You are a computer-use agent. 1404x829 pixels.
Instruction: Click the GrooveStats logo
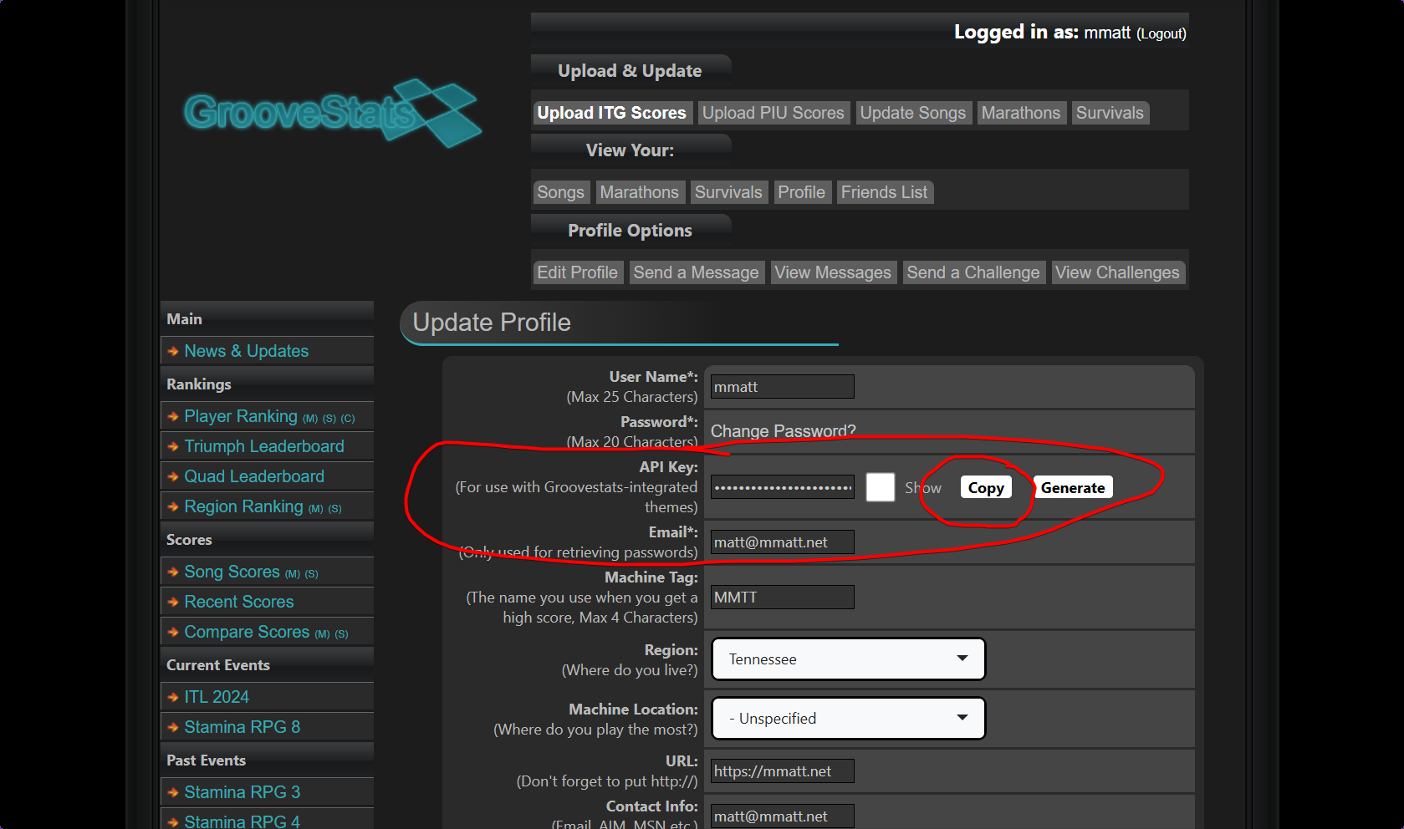pyautogui.click(x=332, y=113)
